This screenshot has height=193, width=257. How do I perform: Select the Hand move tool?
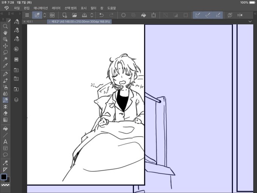[x=5, y=33]
